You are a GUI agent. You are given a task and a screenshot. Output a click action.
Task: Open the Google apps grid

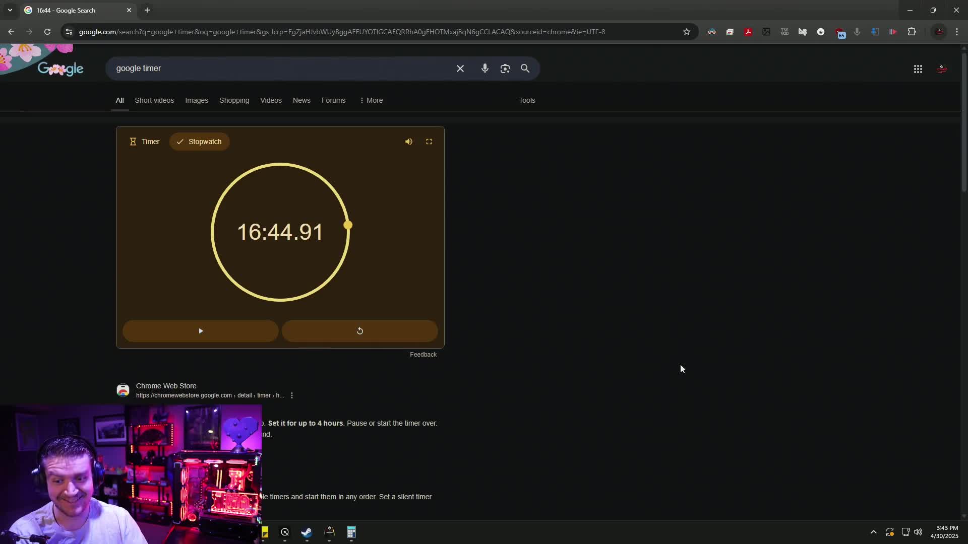918,69
